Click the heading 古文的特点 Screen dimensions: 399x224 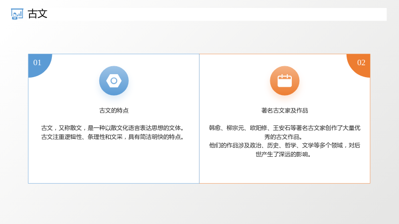(x=114, y=111)
